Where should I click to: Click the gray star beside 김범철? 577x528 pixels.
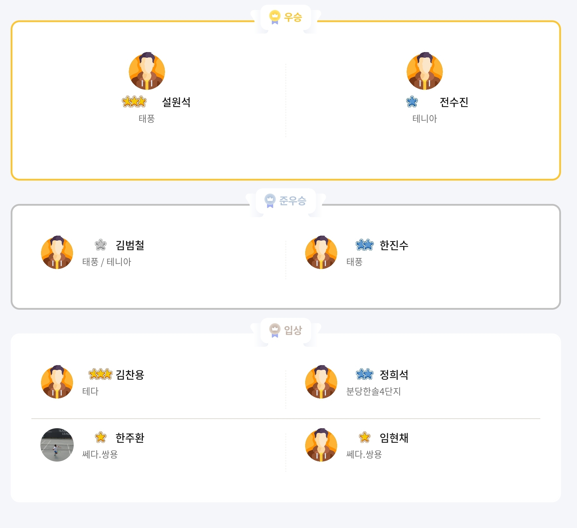(x=100, y=245)
